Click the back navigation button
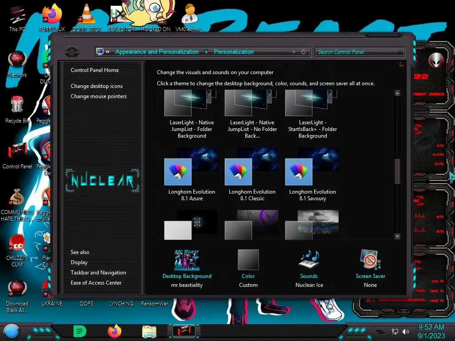 72,52
